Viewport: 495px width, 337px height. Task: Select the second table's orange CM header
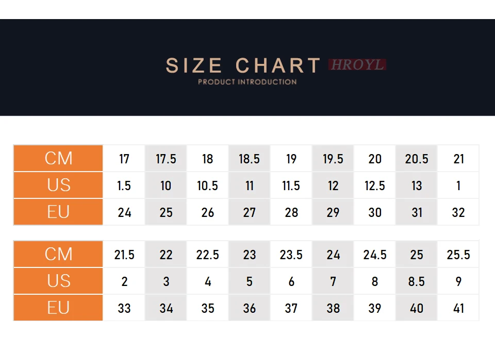[58, 254]
